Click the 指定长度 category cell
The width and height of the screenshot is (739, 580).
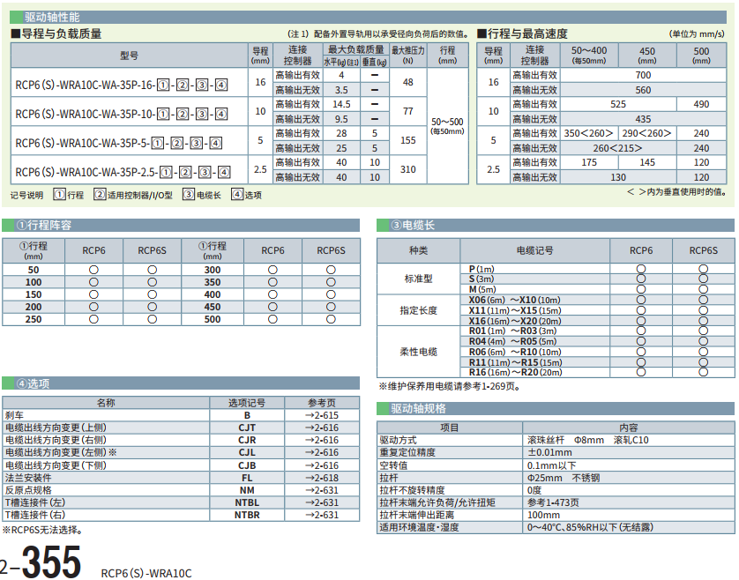(x=419, y=310)
